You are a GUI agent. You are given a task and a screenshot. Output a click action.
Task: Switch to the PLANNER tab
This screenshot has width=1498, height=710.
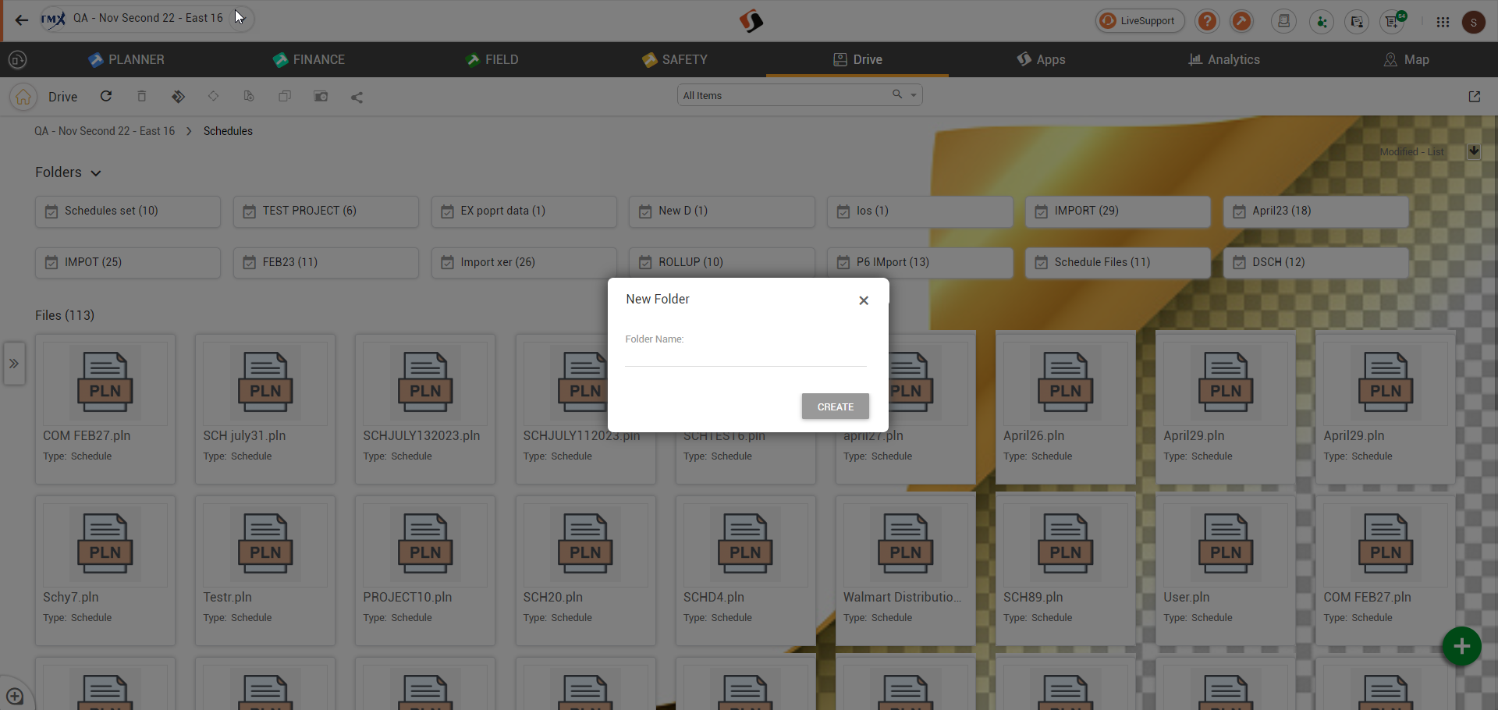pos(126,59)
